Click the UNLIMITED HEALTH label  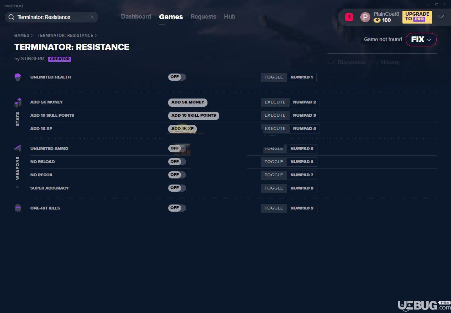tap(51, 77)
